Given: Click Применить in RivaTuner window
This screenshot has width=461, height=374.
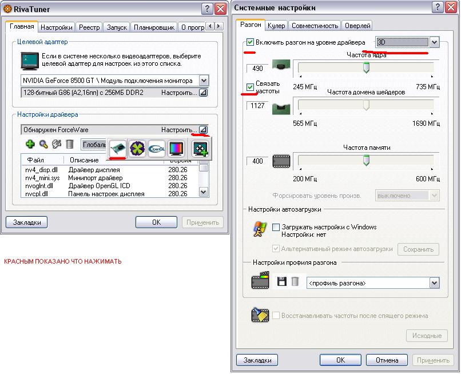Looking at the screenshot, I should 202,222.
